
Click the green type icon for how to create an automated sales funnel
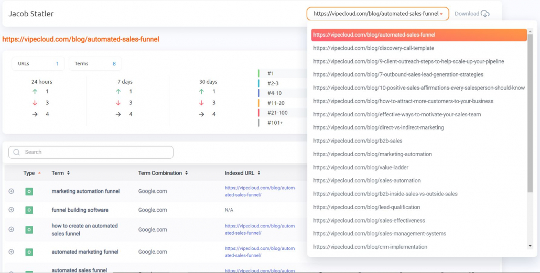click(29, 230)
